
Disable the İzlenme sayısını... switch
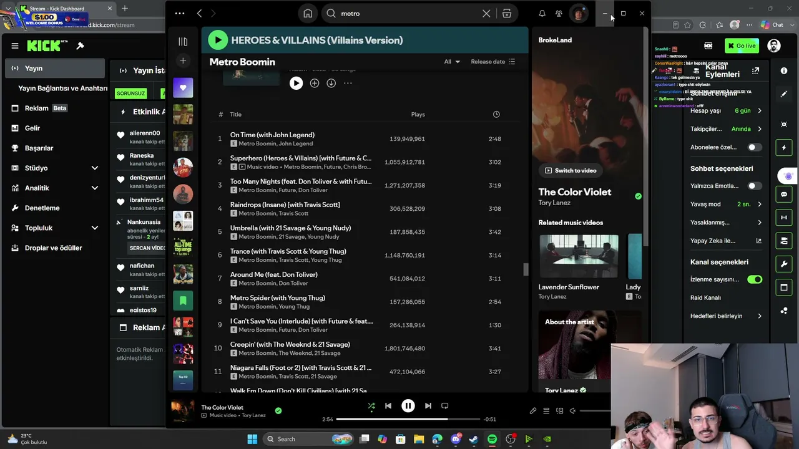(x=755, y=279)
